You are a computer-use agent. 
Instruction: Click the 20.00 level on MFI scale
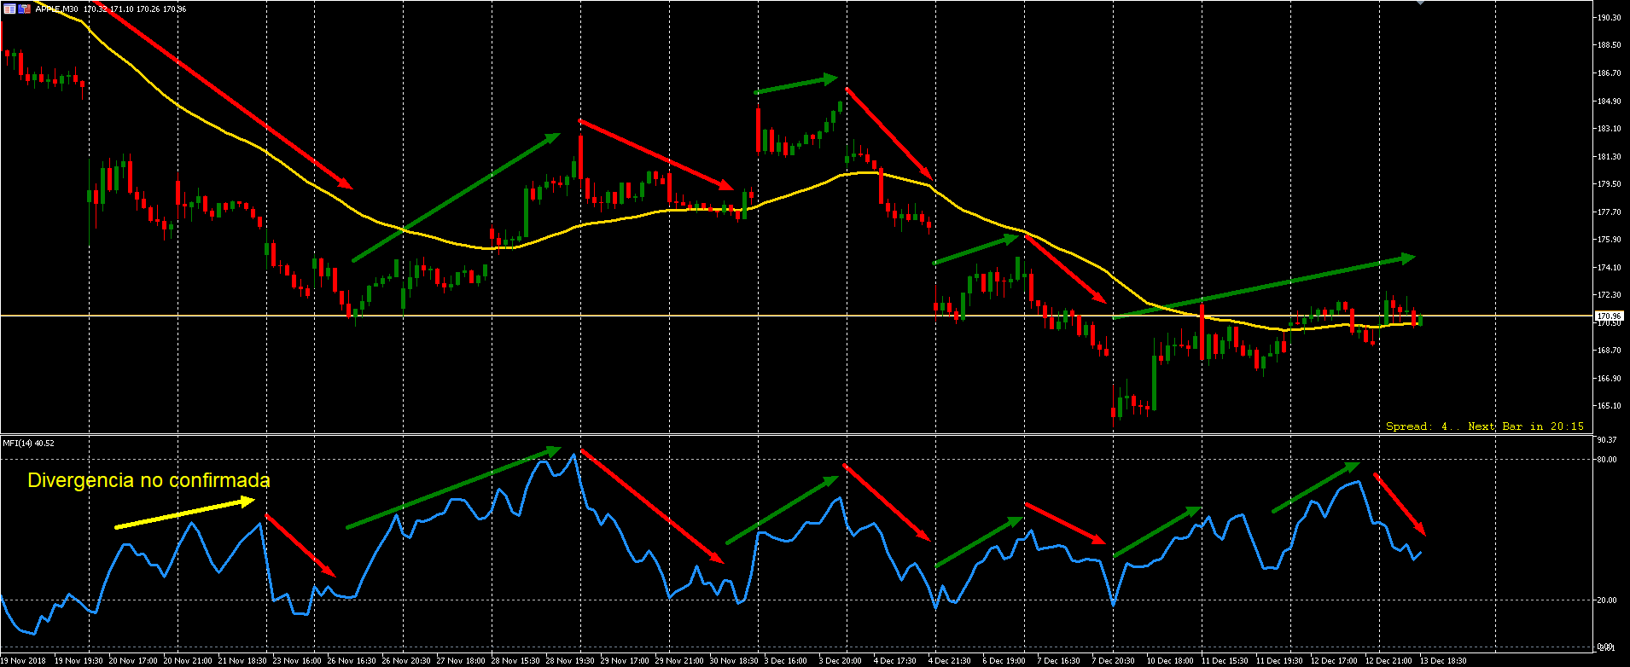[1606, 600]
